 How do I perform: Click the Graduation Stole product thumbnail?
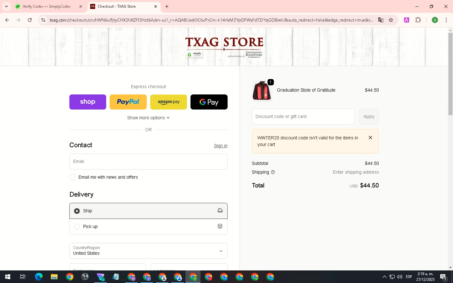click(x=262, y=91)
